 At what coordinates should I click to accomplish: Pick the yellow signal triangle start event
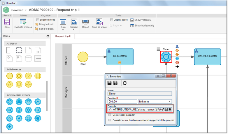pyautogui.click(x=10, y=84)
